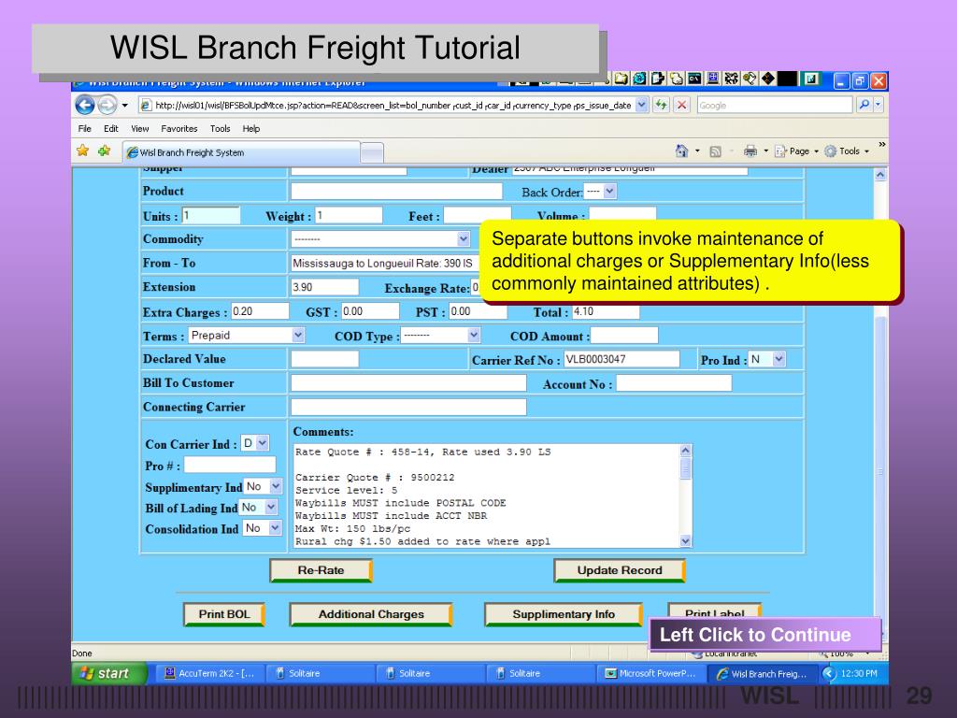Click the Comments box scroll-up arrow
Viewport: 957px width, 718px height.
click(x=685, y=451)
